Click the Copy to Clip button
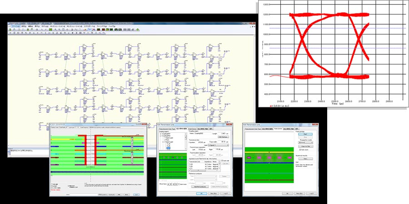Image resolution: width=409 pixels, height=204 pixels. tap(305, 146)
